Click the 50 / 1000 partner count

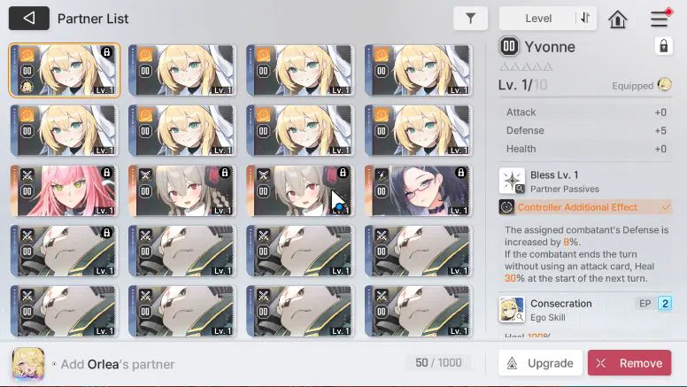tap(438, 362)
